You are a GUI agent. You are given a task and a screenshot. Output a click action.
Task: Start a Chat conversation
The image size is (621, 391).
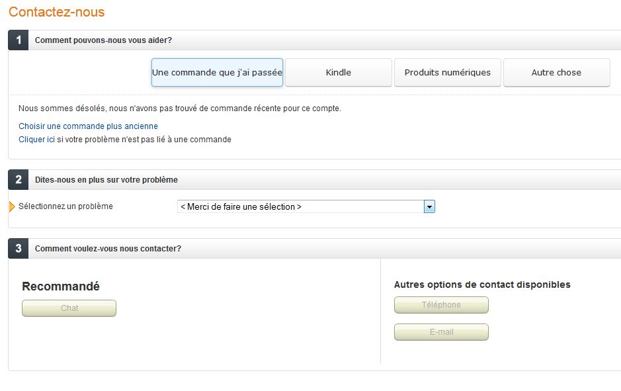pyautogui.click(x=69, y=308)
